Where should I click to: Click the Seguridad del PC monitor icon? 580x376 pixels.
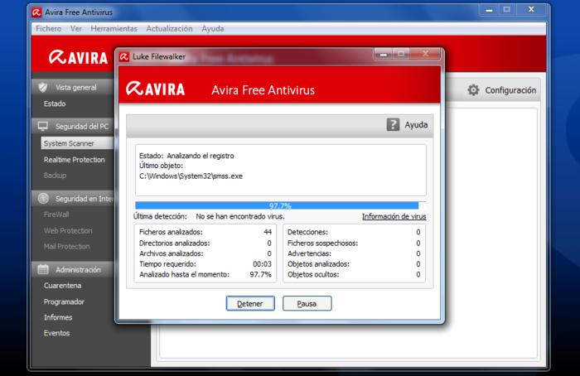[x=43, y=127]
